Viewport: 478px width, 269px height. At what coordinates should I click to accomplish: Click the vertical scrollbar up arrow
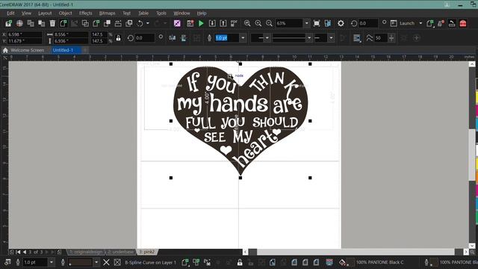472,64
